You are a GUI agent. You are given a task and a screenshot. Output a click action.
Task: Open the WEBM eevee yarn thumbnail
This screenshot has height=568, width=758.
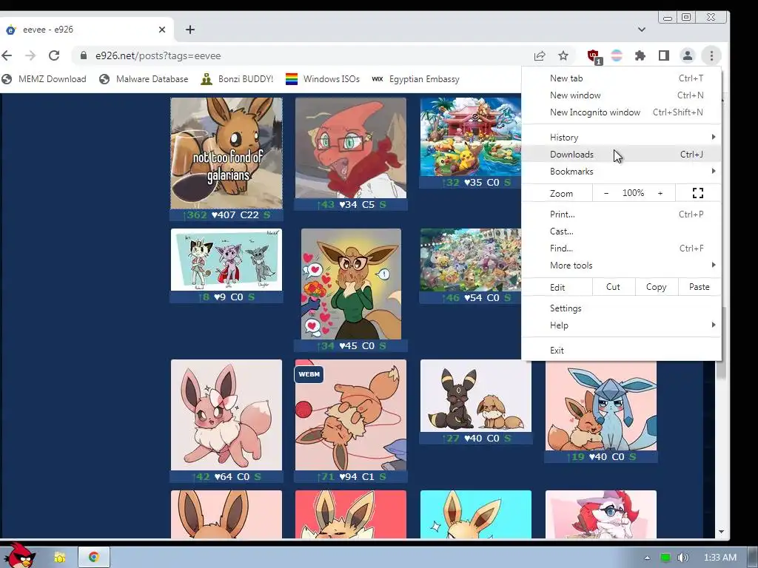click(x=350, y=415)
